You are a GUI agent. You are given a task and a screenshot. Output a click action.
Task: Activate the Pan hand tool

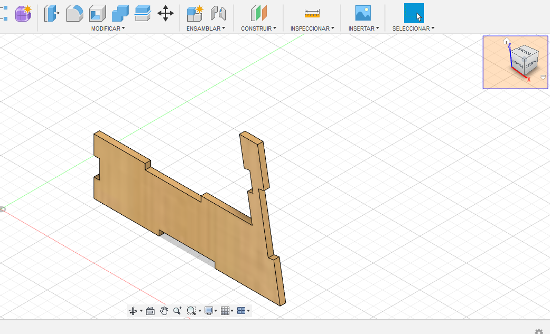coord(164,311)
